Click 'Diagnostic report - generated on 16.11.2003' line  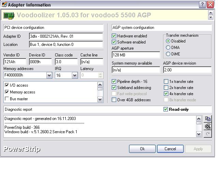pos(40,119)
